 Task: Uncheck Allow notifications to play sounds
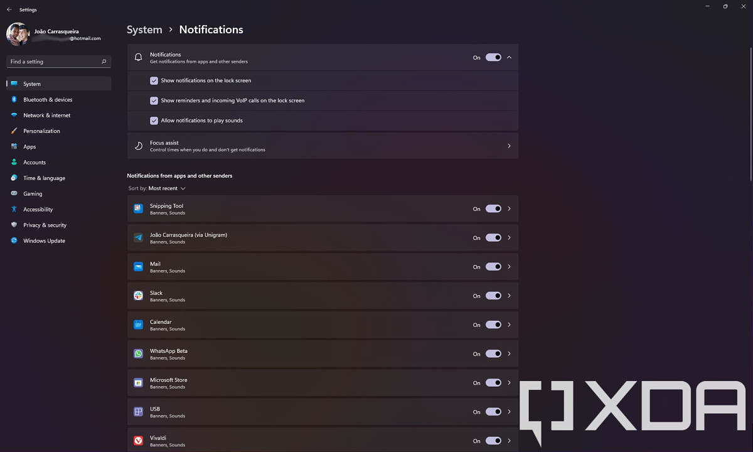[x=154, y=121]
